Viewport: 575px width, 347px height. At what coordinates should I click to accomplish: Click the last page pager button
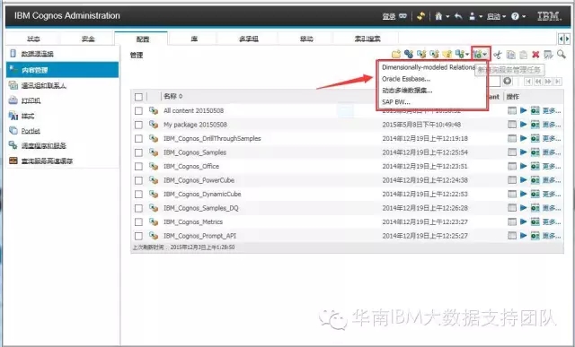coord(557,82)
